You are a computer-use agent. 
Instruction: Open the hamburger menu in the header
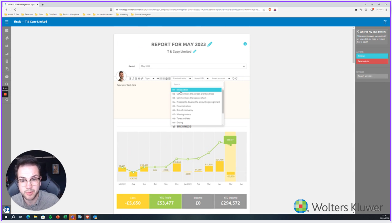(x=7, y=22)
